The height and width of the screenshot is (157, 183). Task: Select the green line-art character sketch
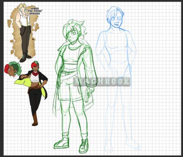point(75,86)
